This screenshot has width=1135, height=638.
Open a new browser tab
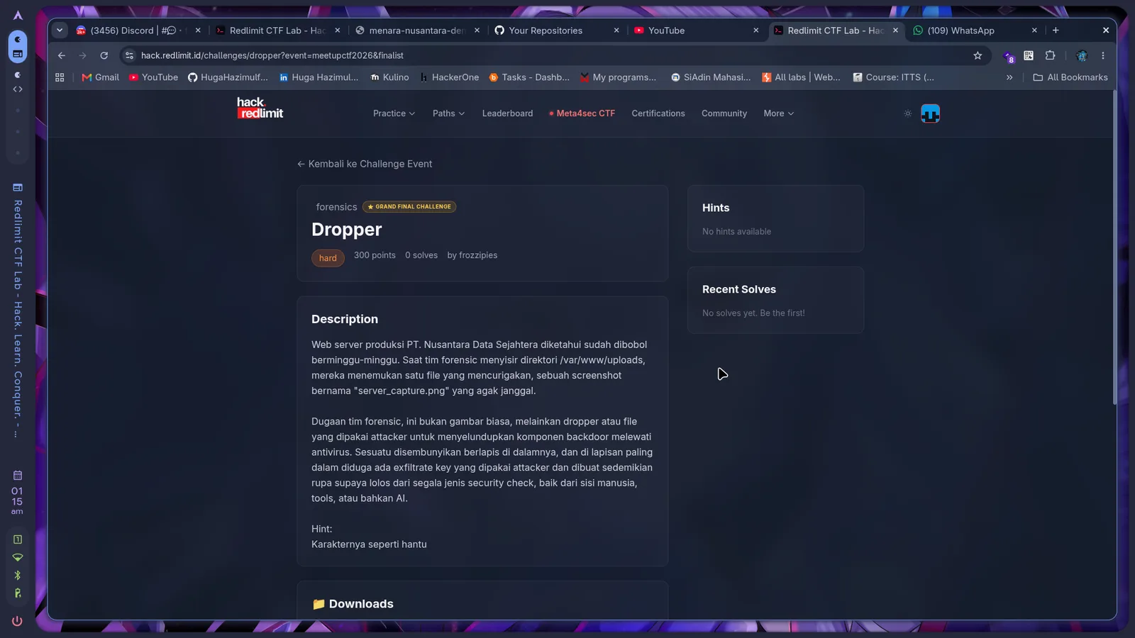click(1056, 30)
